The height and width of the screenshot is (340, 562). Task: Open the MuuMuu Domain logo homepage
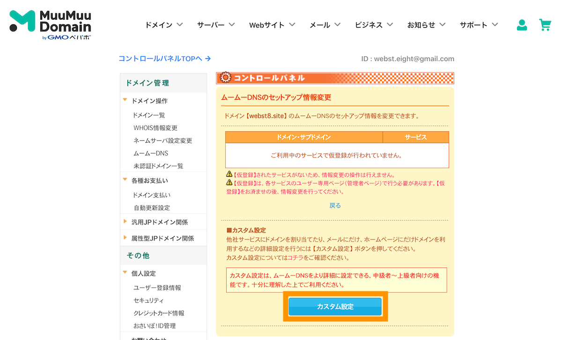(50, 25)
